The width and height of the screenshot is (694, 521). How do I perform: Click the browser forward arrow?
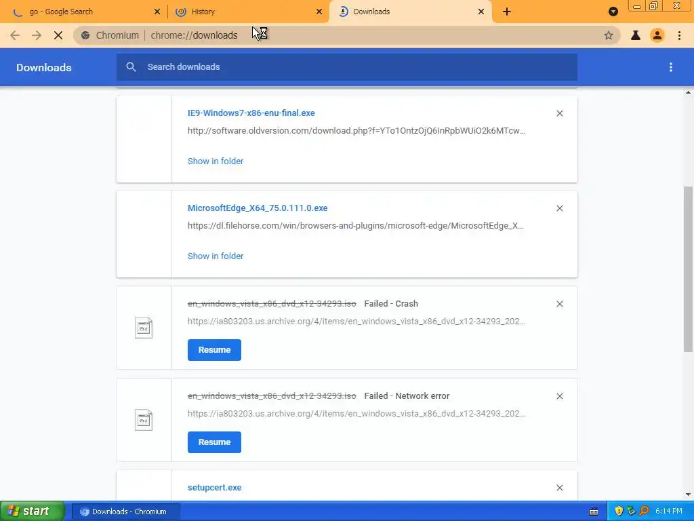point(37,35)
